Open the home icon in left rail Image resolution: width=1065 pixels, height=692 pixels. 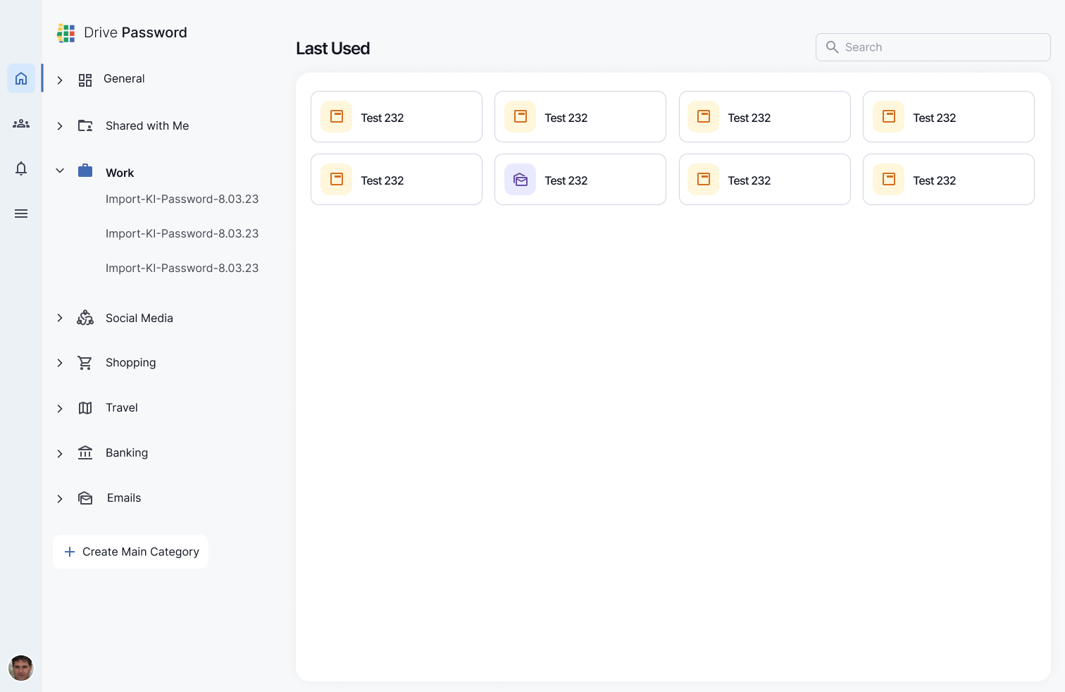pyautogui.click(x=21, y=78)
